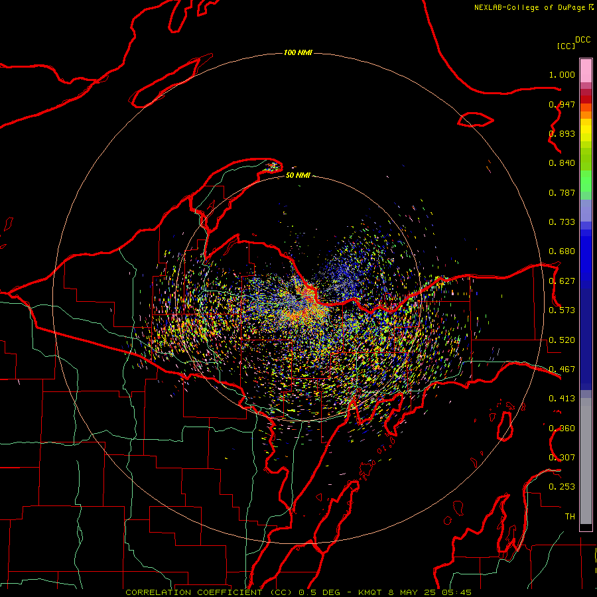Viewport: 597px width, 597px height.
Task: Select the [CC] label above the color scale
Action: pos(566,46)
